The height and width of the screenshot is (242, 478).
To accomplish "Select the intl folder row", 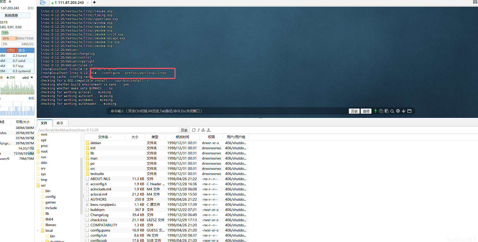I will (x=167, y=148).
